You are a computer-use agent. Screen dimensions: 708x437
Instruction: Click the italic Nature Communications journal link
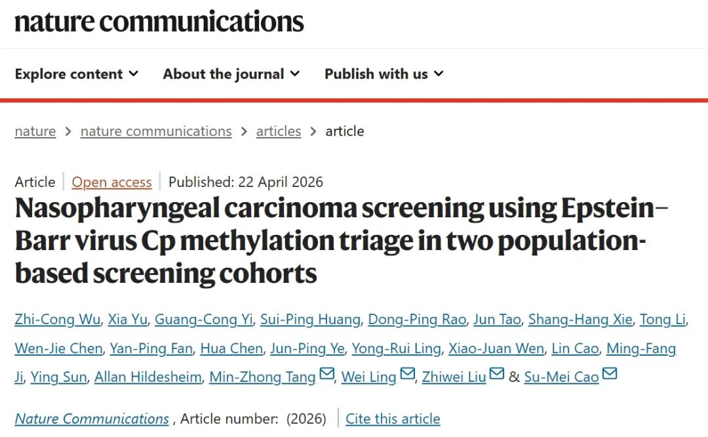[x=92, y=419]
